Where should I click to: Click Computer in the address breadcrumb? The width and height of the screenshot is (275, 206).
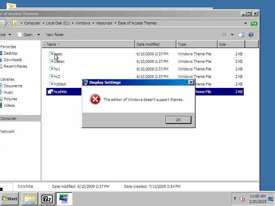[32, 23]
